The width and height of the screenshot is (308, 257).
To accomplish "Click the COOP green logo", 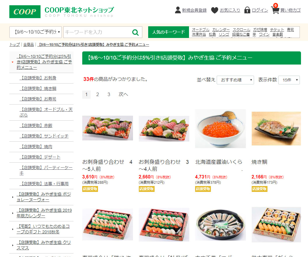I will (x=25, y=12).
